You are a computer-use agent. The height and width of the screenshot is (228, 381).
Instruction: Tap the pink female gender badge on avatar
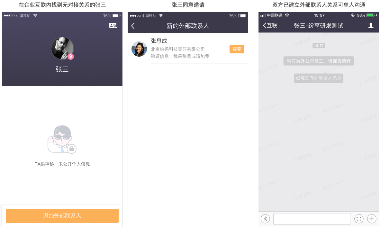pyautogui.click(x=71, y=57)
